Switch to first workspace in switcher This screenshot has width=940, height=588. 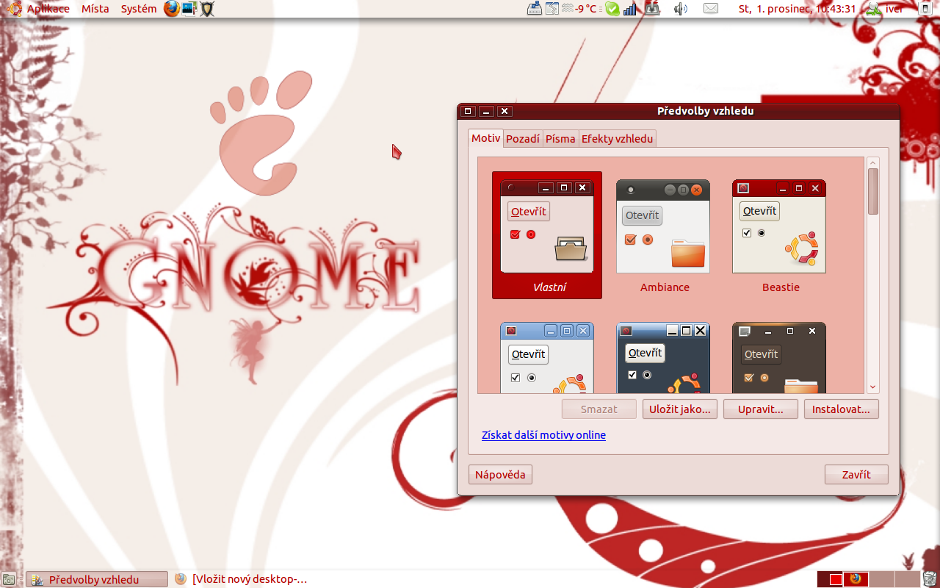[x=831, y=579]
